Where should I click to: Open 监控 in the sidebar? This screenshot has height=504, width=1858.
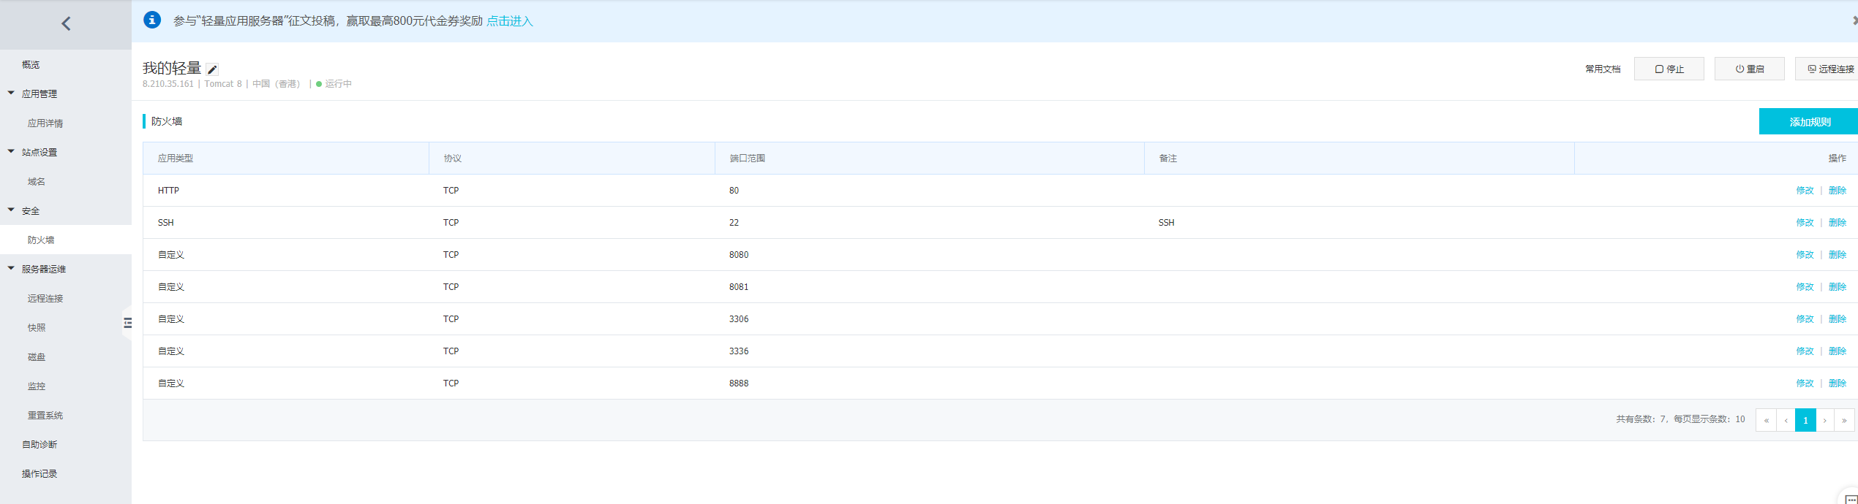point(37,386)
